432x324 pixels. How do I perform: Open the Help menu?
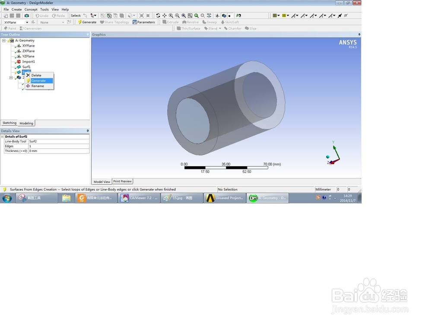pyautogui.click(x=65, y=10)
